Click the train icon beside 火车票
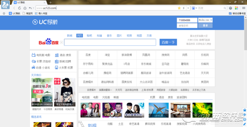The height and width of the screenshot is (127, 247). point(57,68)
